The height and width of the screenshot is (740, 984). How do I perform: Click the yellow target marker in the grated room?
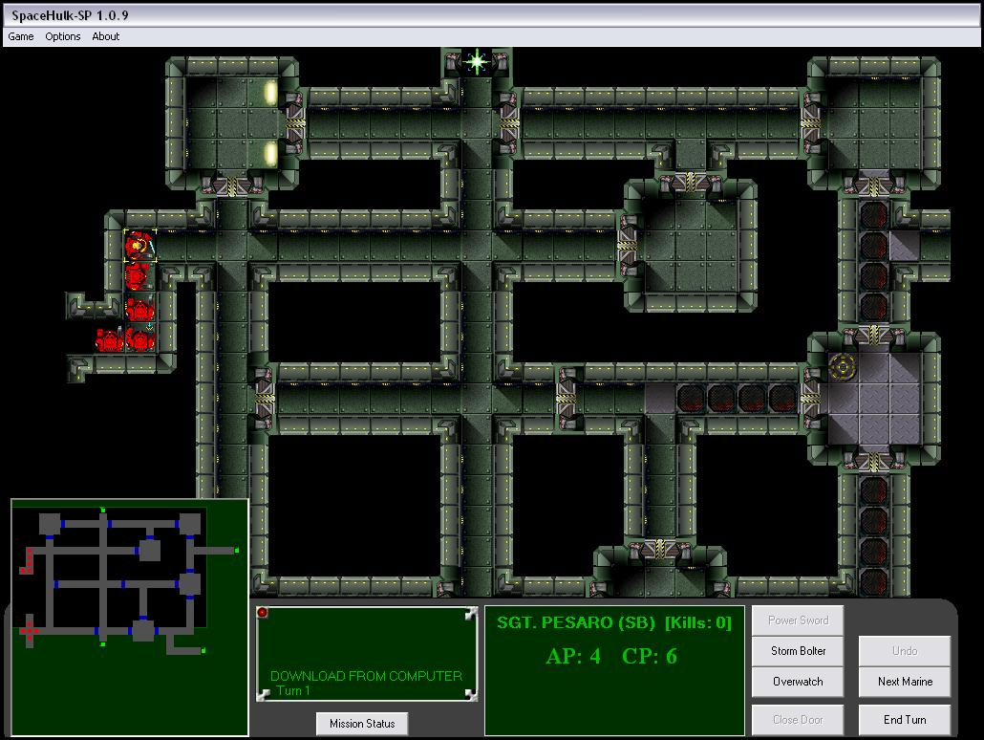(843, 367)
